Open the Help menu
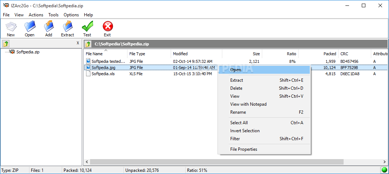Screen dimensions: 389x174 pyautogui.click(x=88, y=15)
